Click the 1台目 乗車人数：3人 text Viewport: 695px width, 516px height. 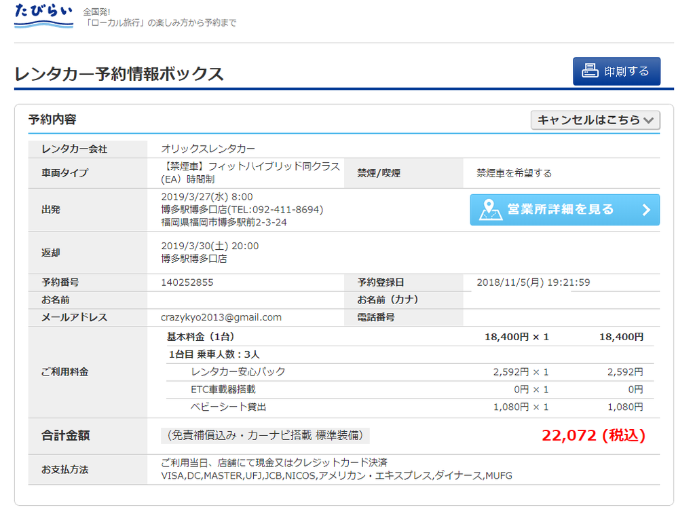[214, 354]
